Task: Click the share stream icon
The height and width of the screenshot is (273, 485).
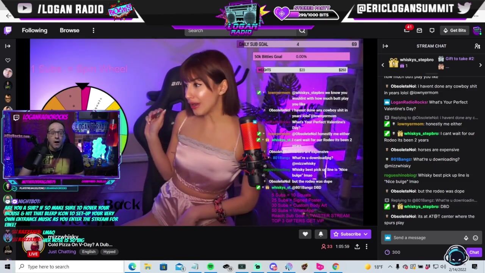Action: point(357,246)
